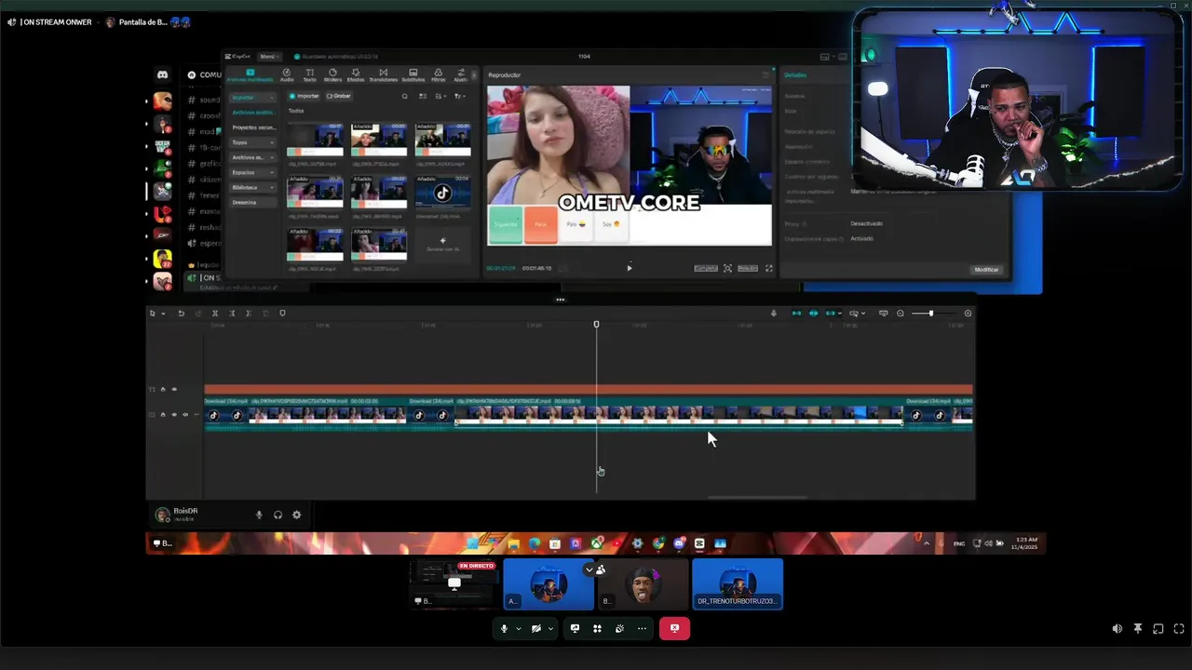Open the Menú dropdown in CapCut
This screenshot has width=1192, height=670.
click(x=268, y=57)
